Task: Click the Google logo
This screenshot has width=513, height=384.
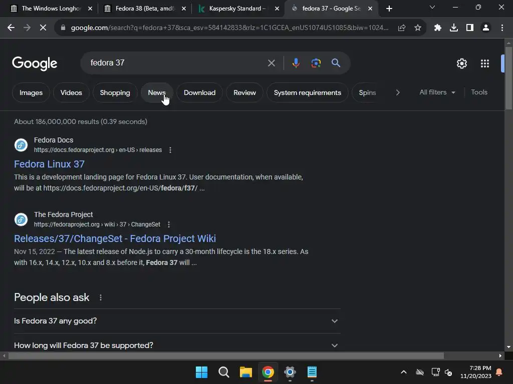Action: point(35,63)
